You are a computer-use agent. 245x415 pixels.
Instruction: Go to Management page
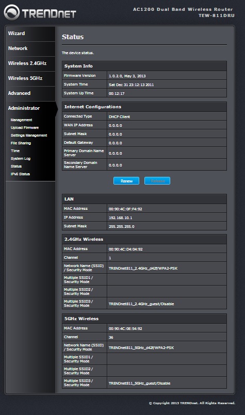tap(21, 120)
